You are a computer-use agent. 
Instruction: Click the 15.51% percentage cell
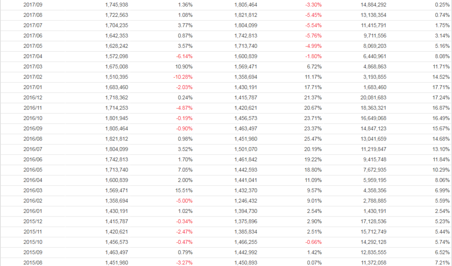[x=184, y=190]
